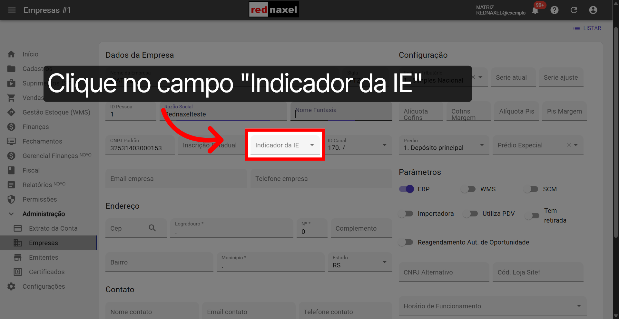
Task: Click inside the Email empresa field
Action: tap(176, 178)
